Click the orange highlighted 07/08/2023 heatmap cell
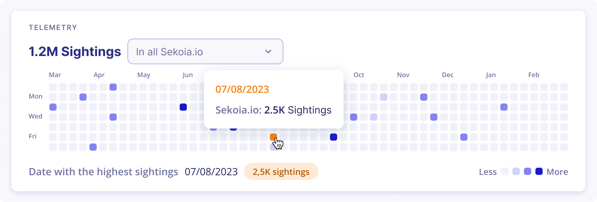This screenshot has height=202, width=597. point(273,137)
